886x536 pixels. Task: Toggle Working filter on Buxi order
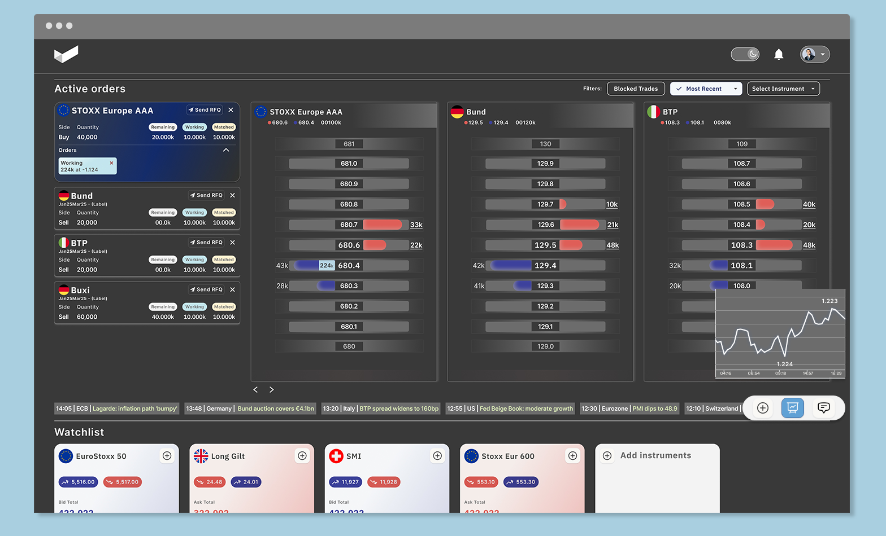pos(194,307)
